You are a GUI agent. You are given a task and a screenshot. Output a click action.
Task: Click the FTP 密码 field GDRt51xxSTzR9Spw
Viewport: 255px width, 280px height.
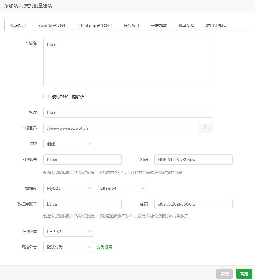[x=194, y=159]
